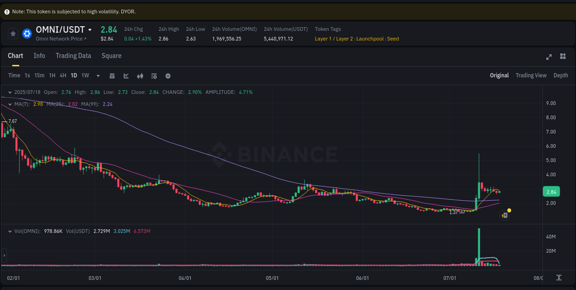
Task: Open the grid layout icon top right
Action: point(563,57)
